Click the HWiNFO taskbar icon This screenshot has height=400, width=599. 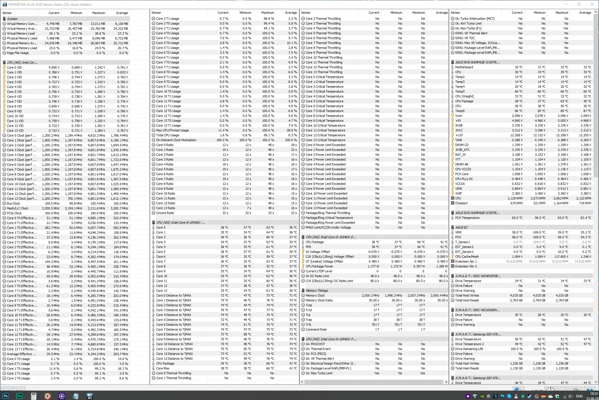(x=89, y=396)
